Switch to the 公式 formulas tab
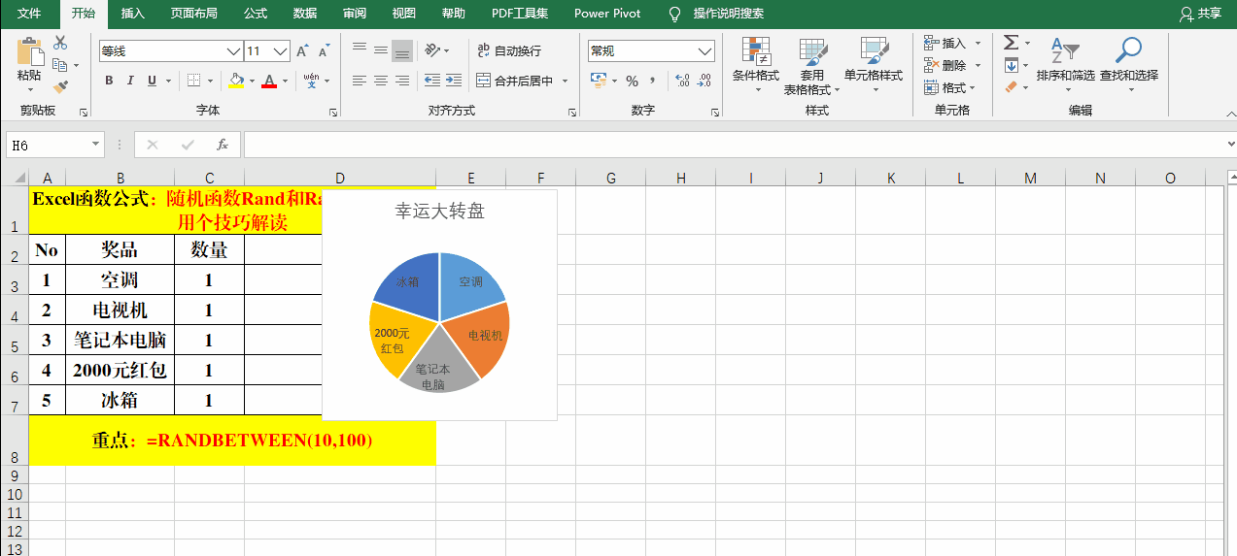This screenshot has width=1237, height=556. (x=256, y=14)
